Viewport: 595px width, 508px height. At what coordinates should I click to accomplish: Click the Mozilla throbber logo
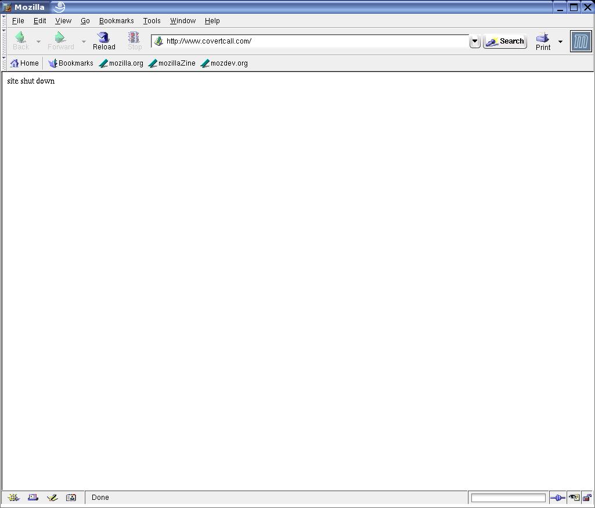pos(580,42)
